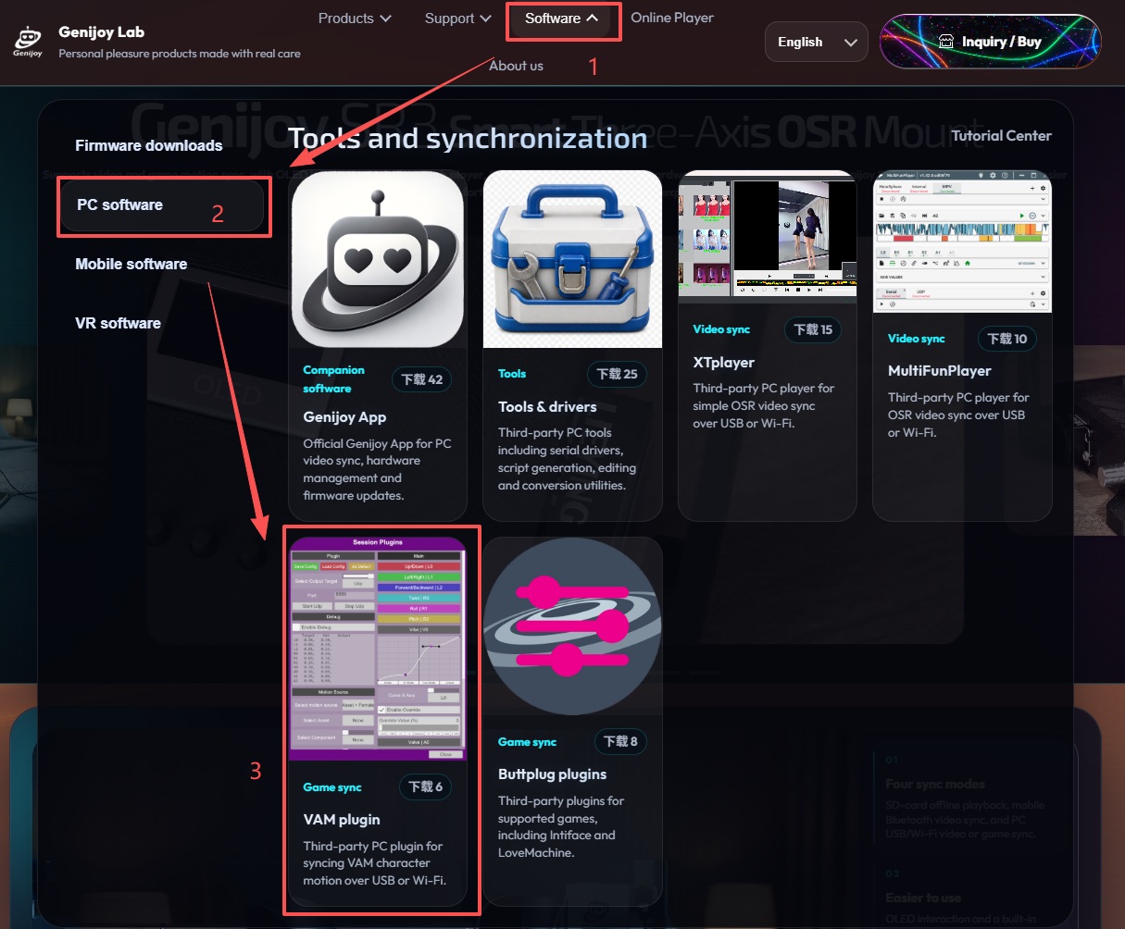Click the XTplayer card title
Image resolution: width=1125 pixels, height=929 pixels.
(724, 363)
